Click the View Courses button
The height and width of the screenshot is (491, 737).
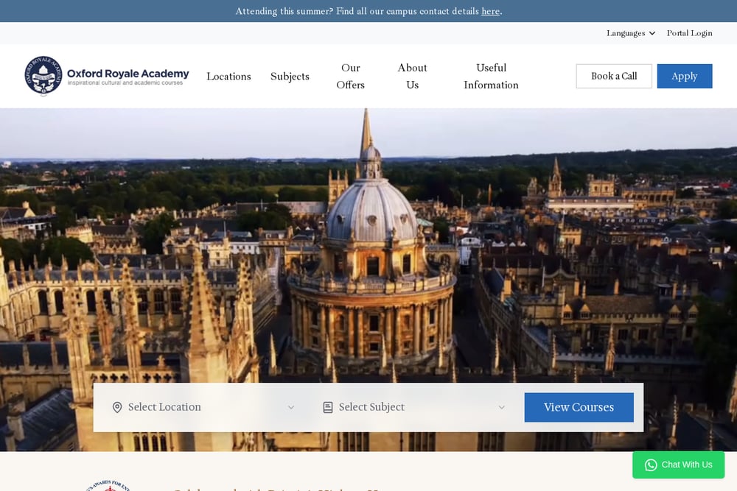coord(579,407)
